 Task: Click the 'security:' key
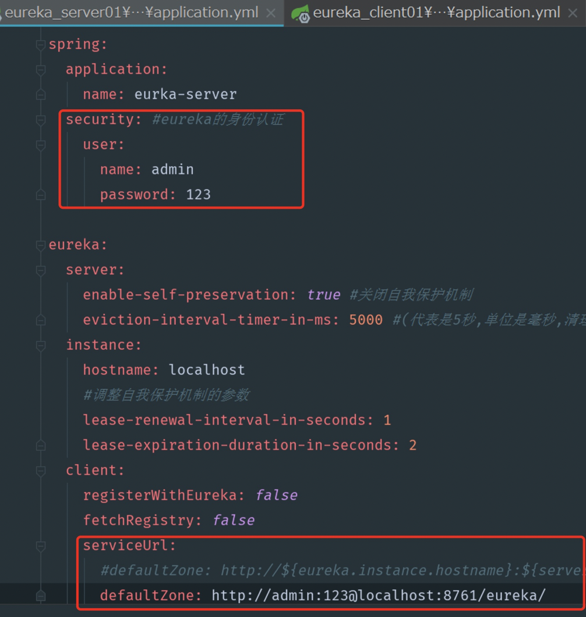(104, 120)
